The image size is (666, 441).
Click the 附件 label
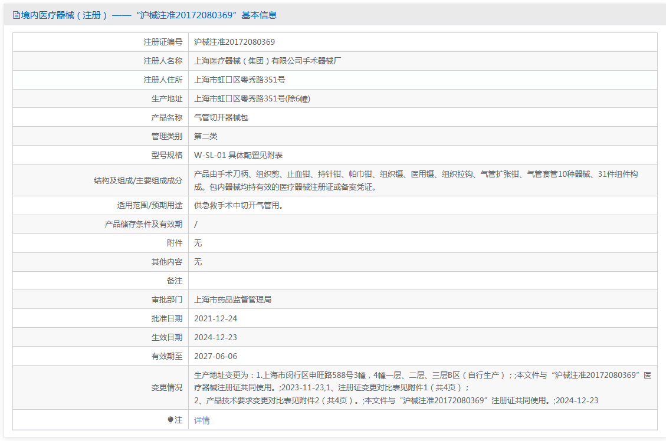click(x=175, y=243)
